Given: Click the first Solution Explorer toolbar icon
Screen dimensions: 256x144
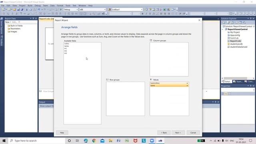Looking at the screenshot, I should coord(224,22).
